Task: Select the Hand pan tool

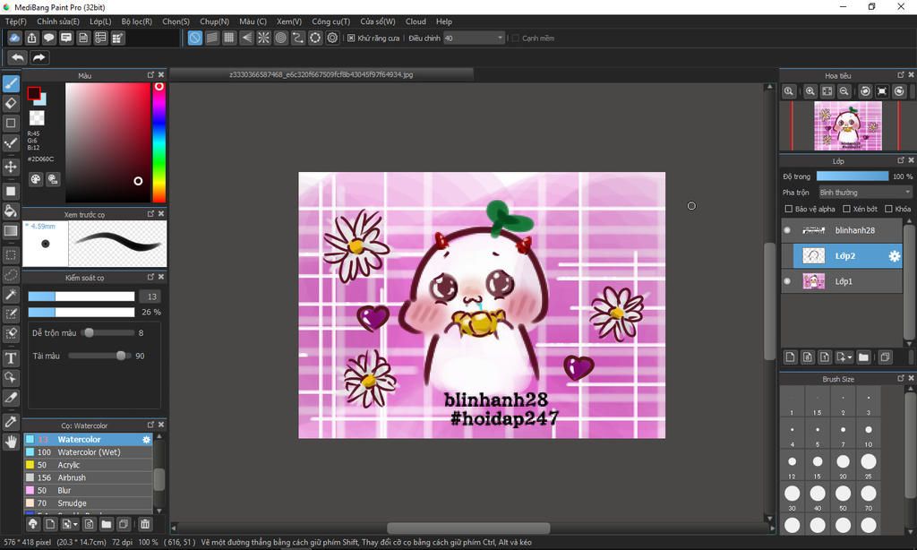Action: (11, 442)
